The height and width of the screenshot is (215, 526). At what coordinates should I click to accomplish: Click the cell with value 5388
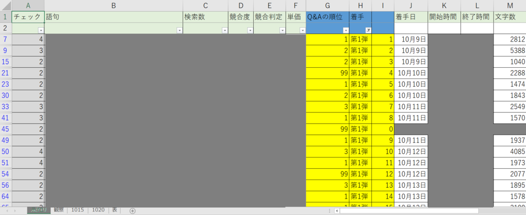tap(510, 51)
